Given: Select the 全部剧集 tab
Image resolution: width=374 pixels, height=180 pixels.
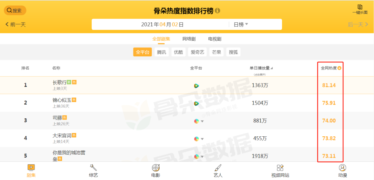Looking at the screenshot, I should pos(161,39).
